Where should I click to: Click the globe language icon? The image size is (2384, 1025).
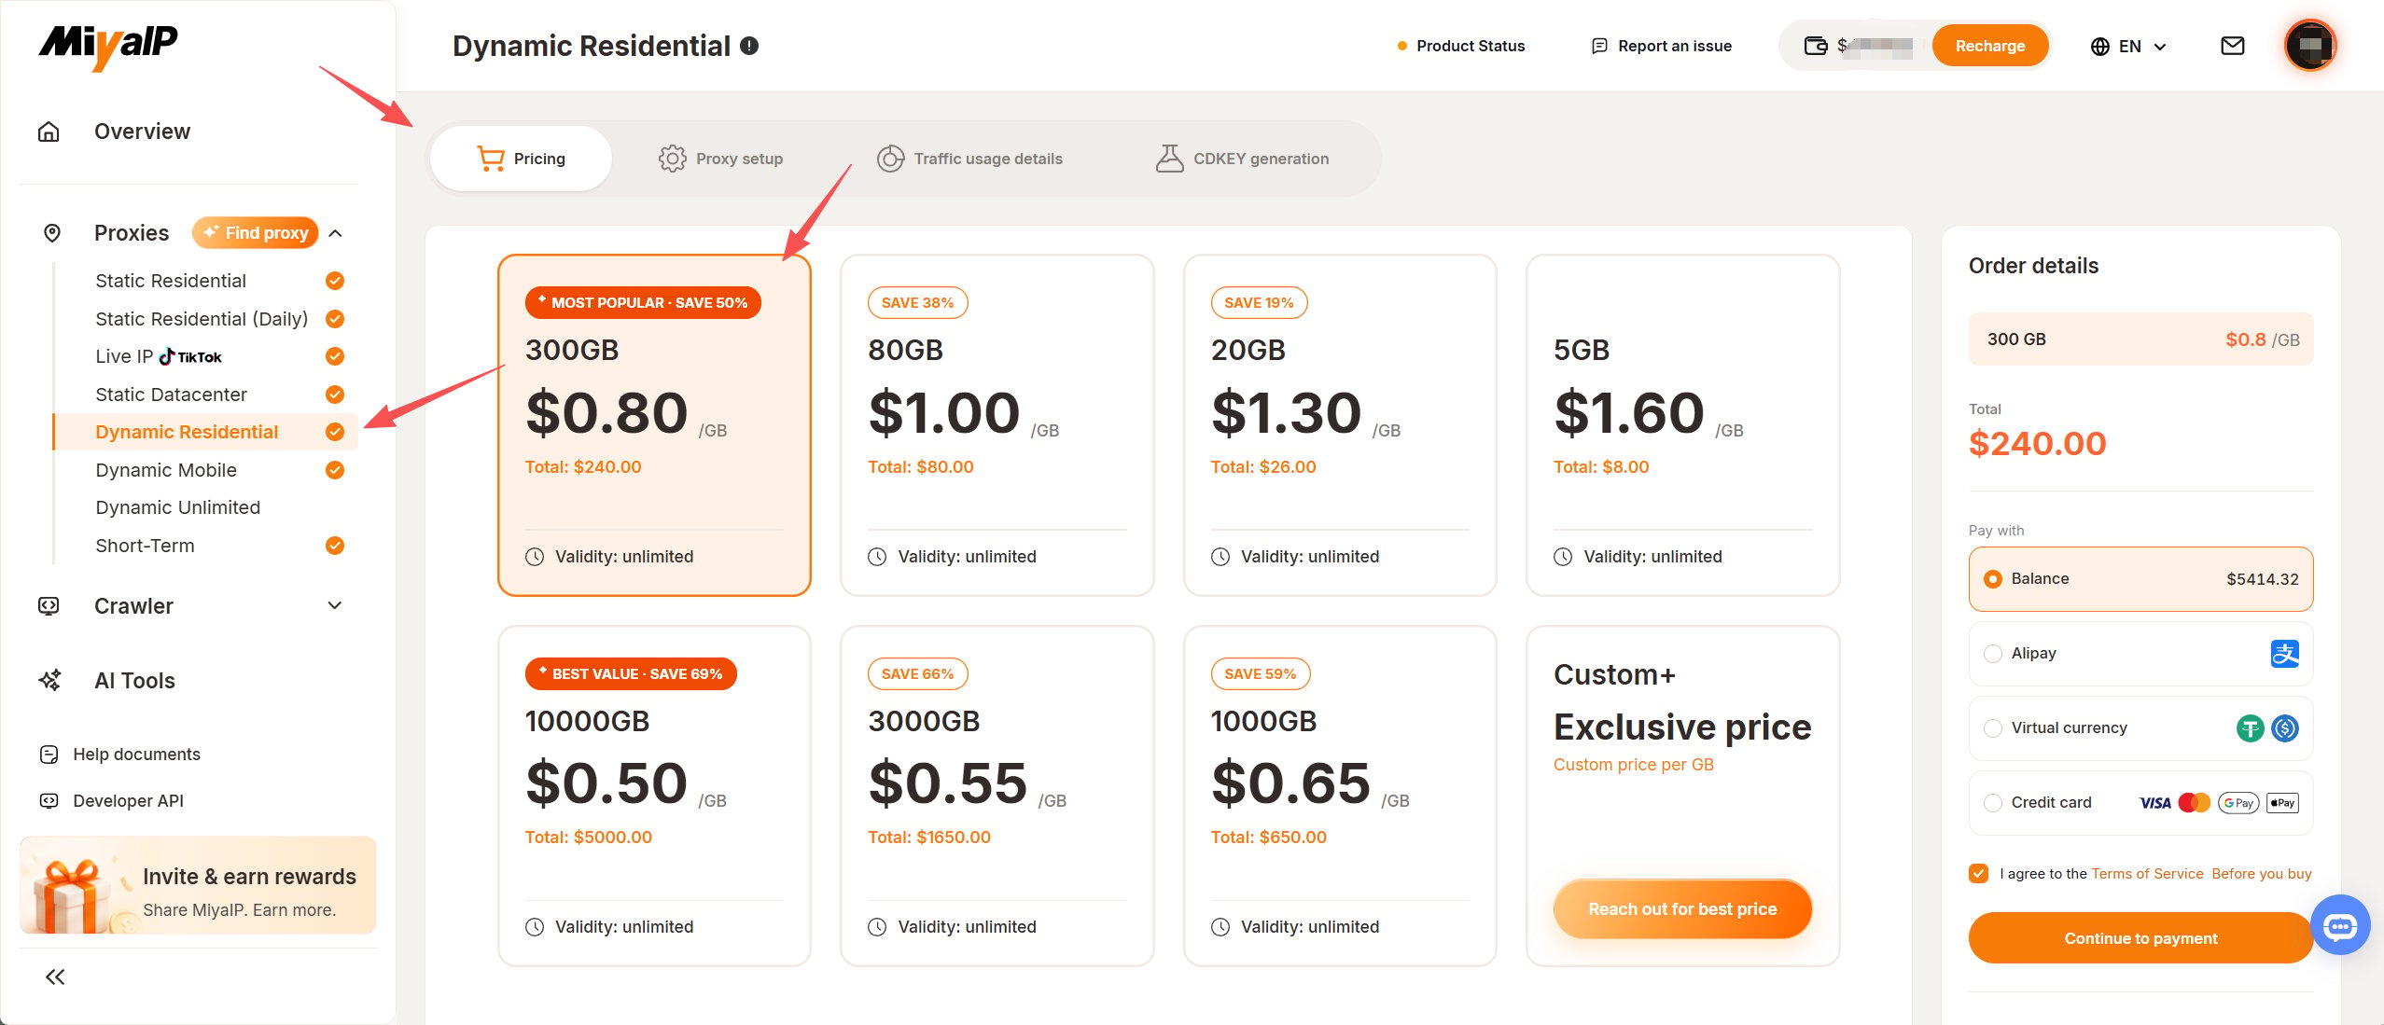pos(2100,47)
